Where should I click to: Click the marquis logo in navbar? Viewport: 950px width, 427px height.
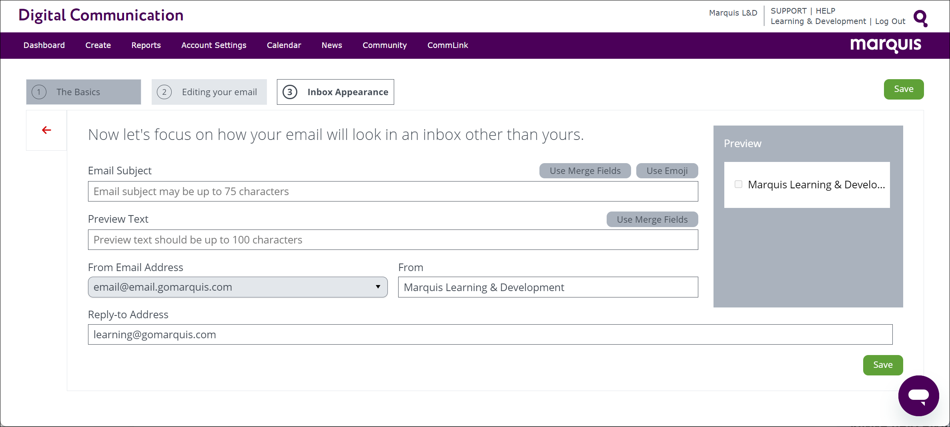pos(886,45)
